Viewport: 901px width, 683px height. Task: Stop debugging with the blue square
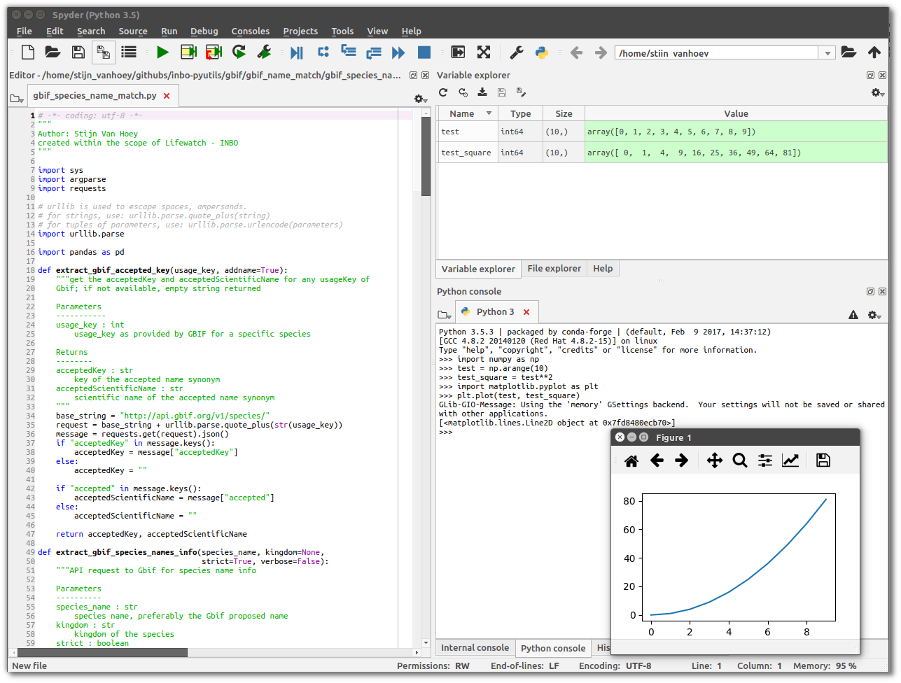[x=424, y=52]
